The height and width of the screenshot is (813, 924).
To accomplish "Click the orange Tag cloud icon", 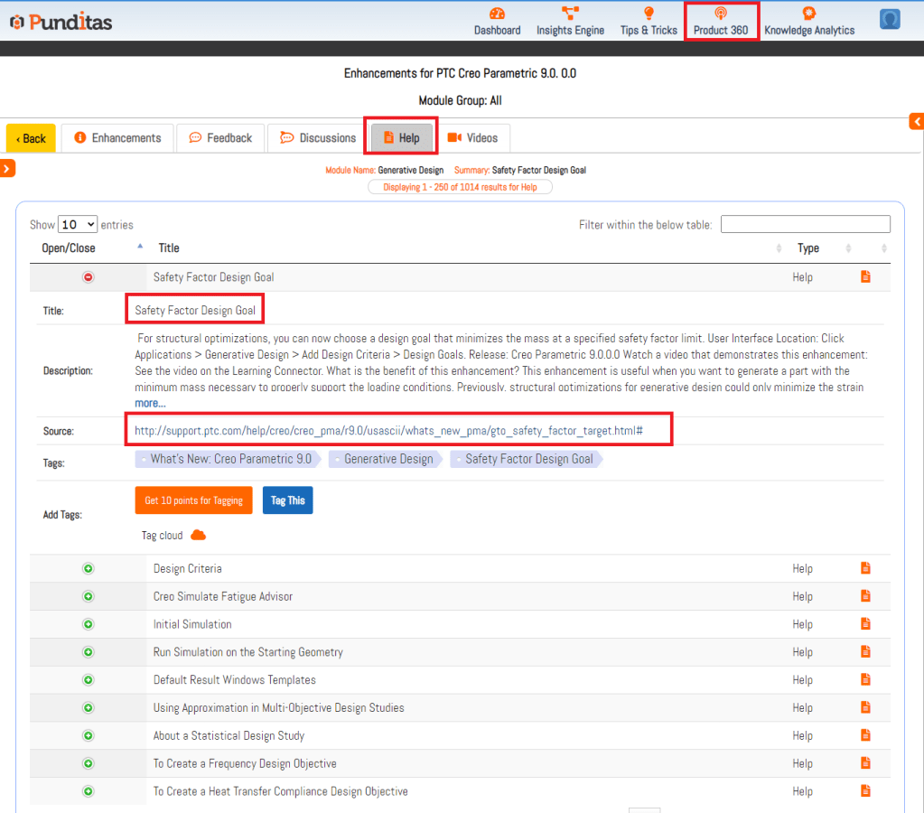I will click(198, 536).
